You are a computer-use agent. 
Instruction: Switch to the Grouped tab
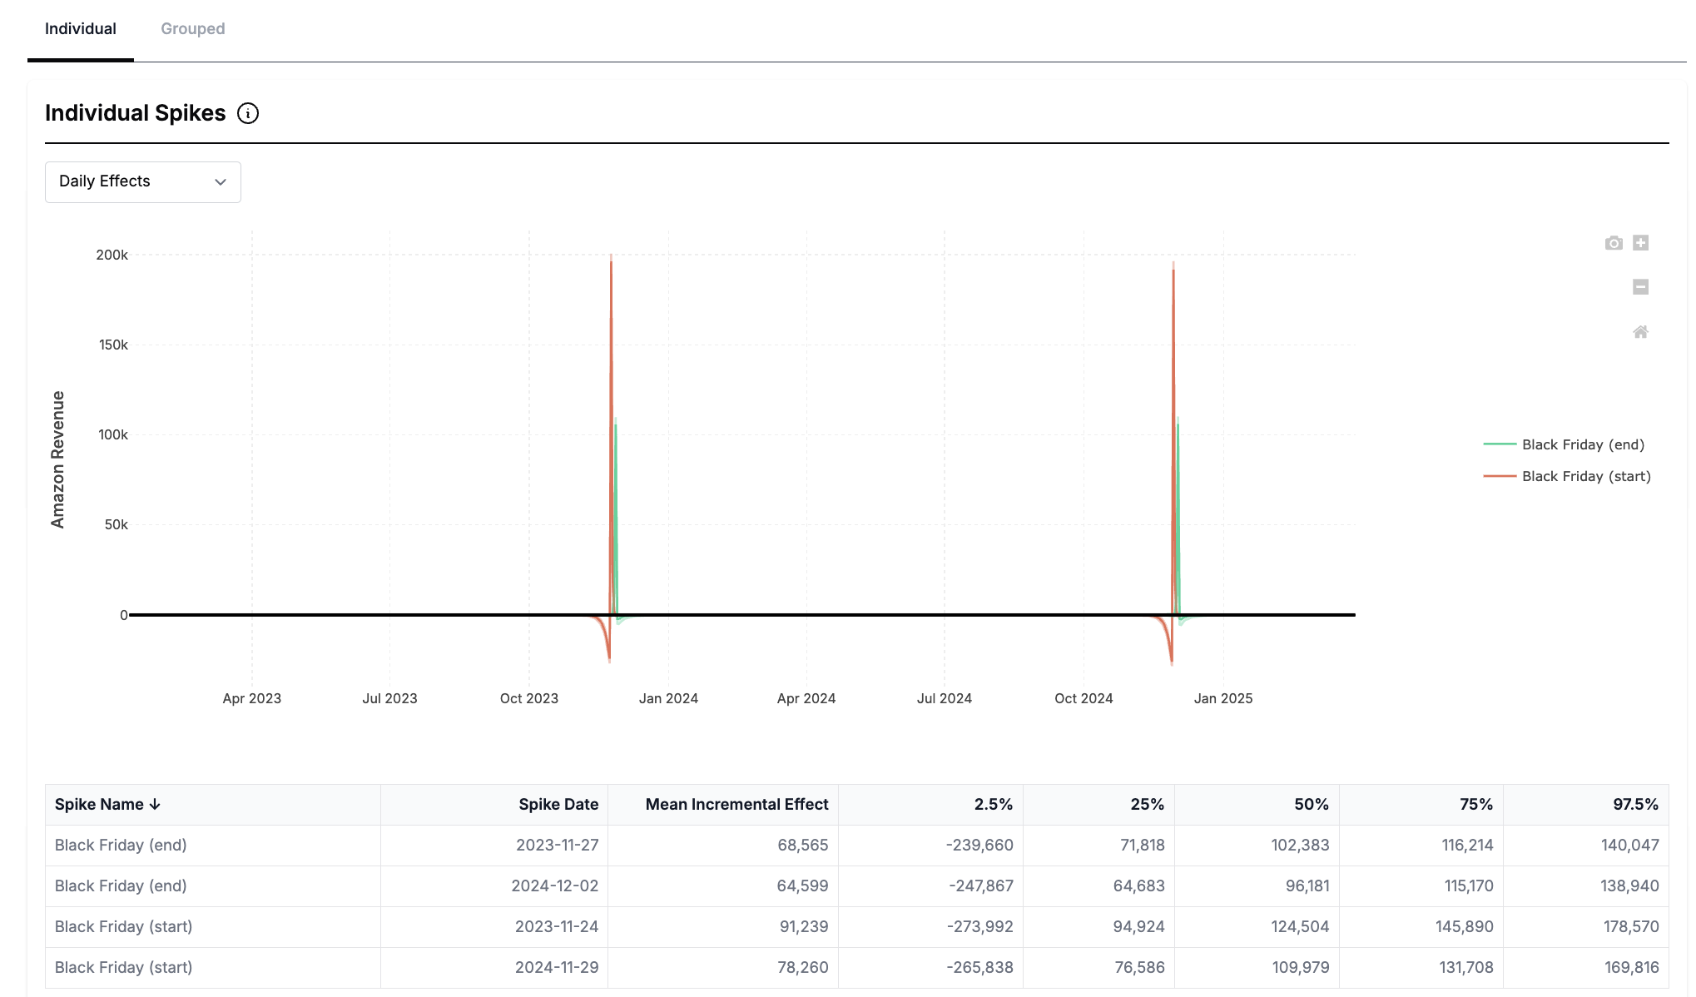(x=192, y=29)
